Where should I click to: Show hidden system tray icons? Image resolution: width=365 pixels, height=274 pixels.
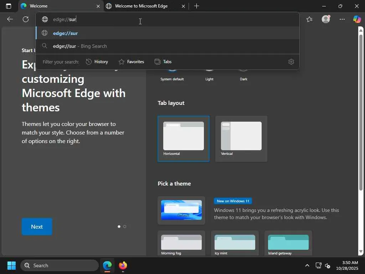point(307,265)
